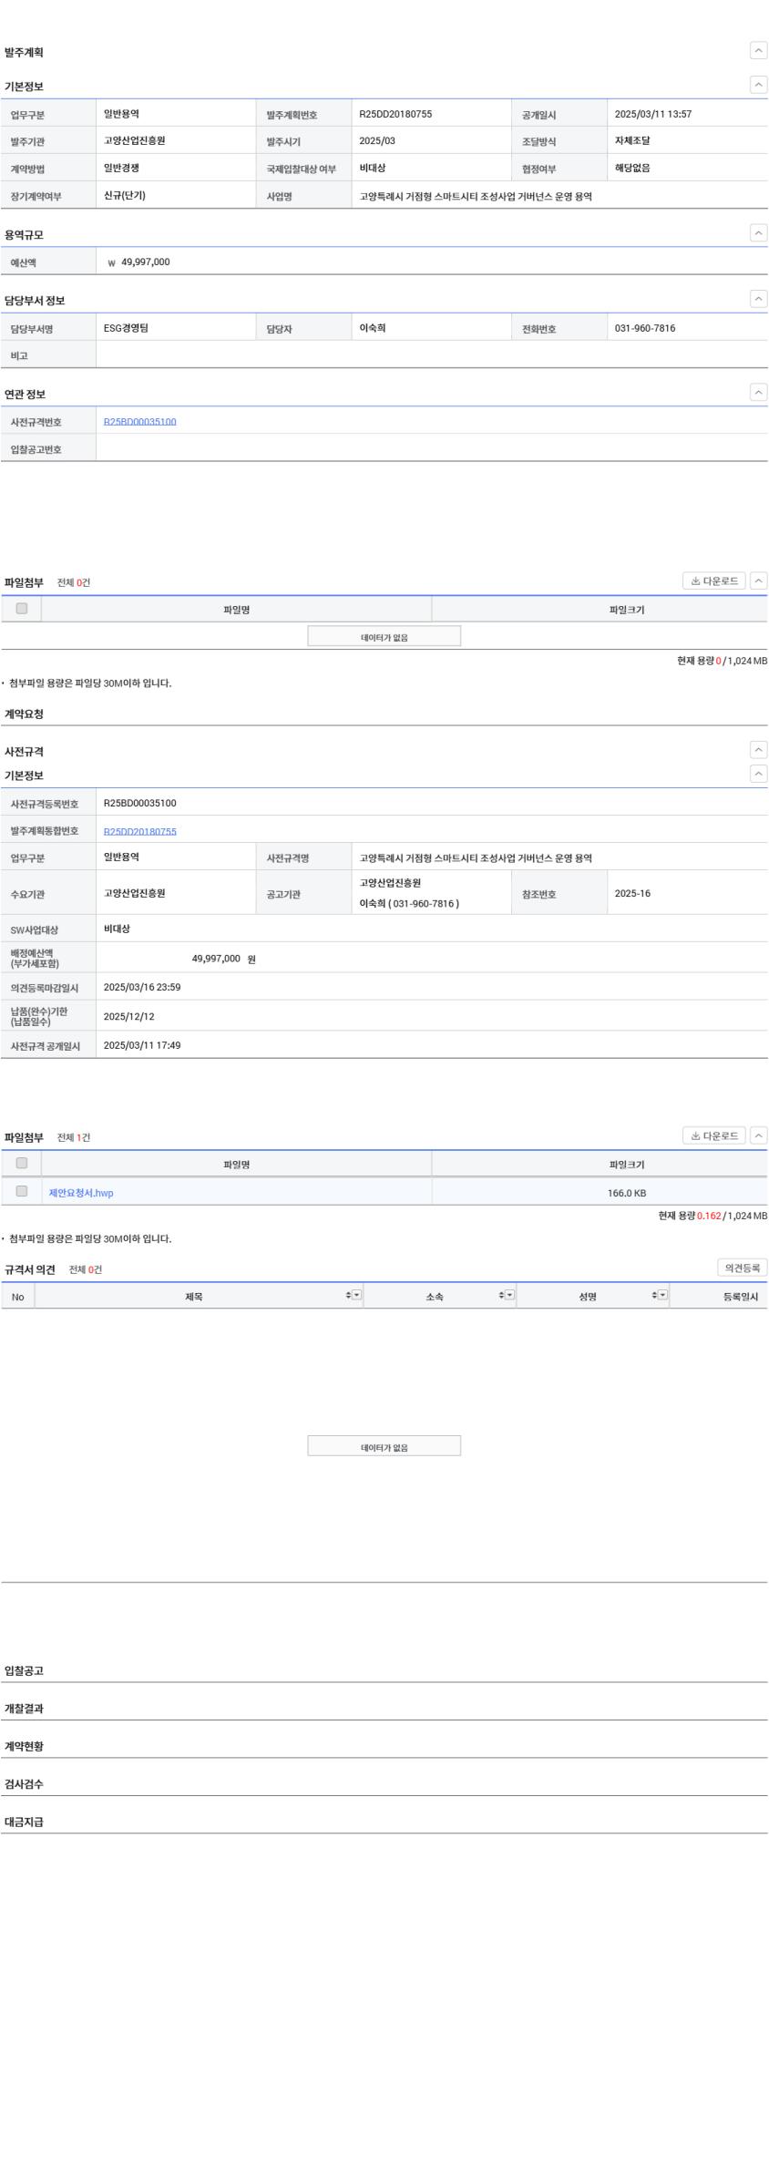Collapse the 기본정보 panel under 사전규격
Screen dimensions: 769x2177
[x=758, y=775]
